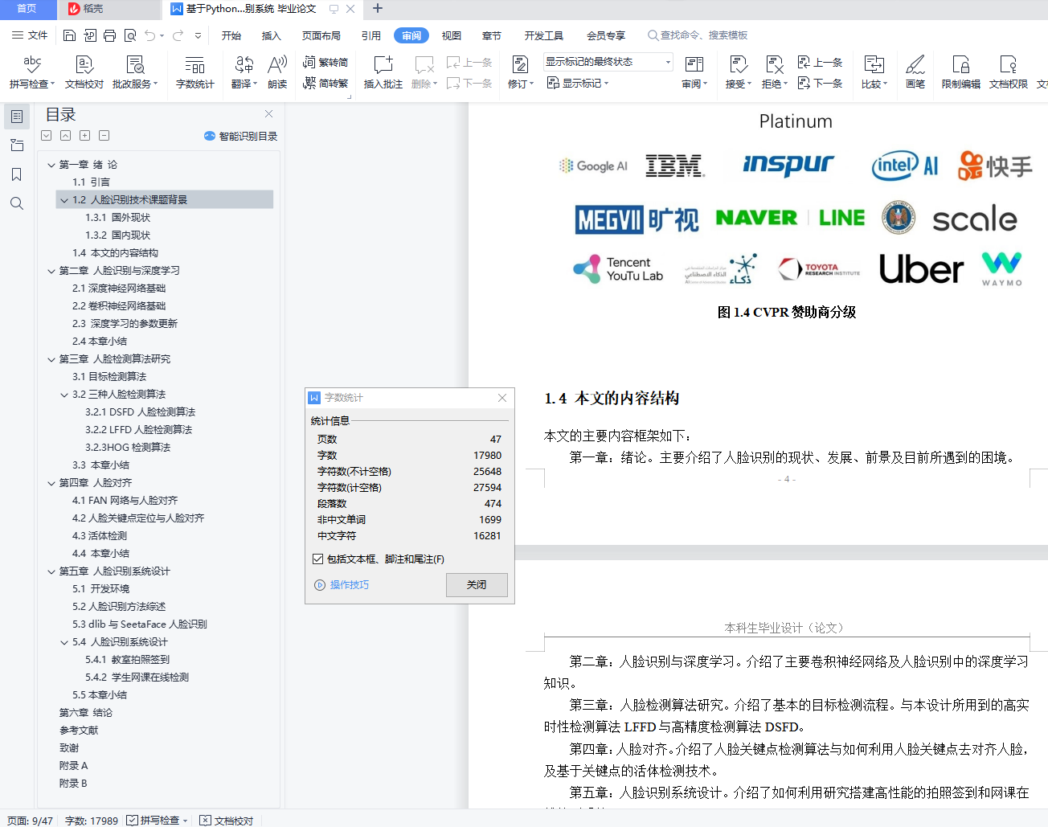Switch to the 开始 ribbon tab
Image resolution: width=1048 pixels, height=827 pixels.
[x=231, y=35]
